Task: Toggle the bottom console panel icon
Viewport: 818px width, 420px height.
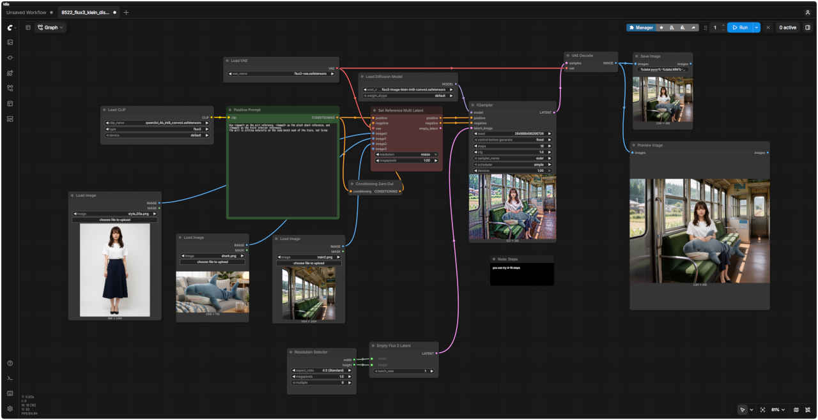Action: pos(10,379)
